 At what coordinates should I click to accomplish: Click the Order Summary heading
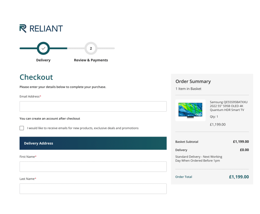pos(193,81)
